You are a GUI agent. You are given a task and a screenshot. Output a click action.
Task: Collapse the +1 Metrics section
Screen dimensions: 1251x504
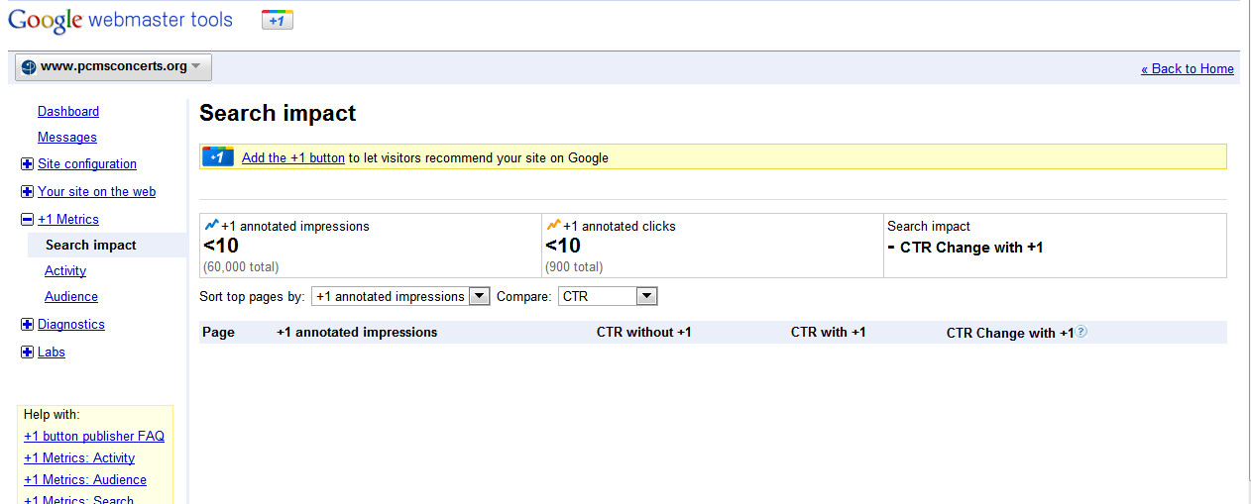click(x=27, y=220)
